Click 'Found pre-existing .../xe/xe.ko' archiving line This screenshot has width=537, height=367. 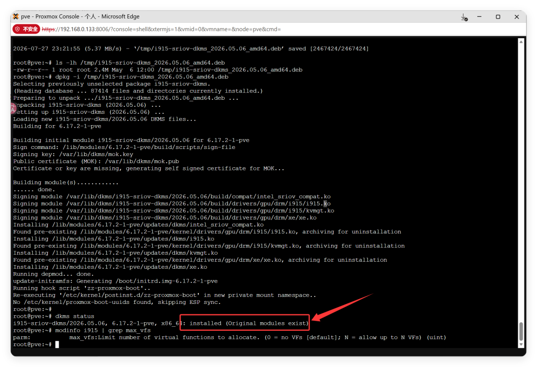(x=200, y=260)
